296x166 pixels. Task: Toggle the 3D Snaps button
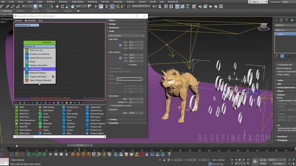(107, 6)
